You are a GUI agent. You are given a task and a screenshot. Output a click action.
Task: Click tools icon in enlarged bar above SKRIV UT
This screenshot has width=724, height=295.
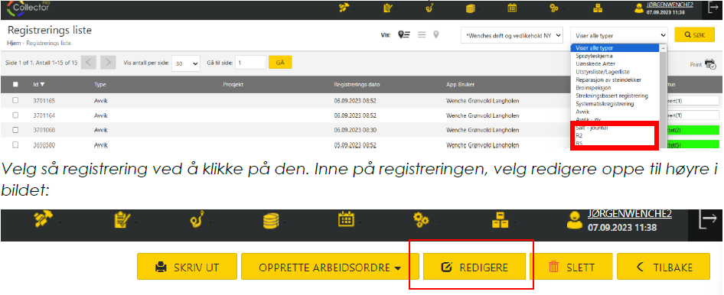point(44,219)
